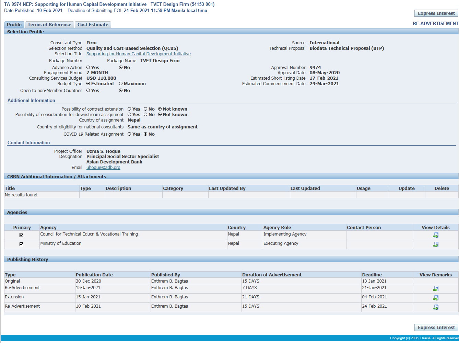Click the 30-Dec-2020 publication date
The width and height of the screenshot is (459, 343).
click(x=89, y=281)
